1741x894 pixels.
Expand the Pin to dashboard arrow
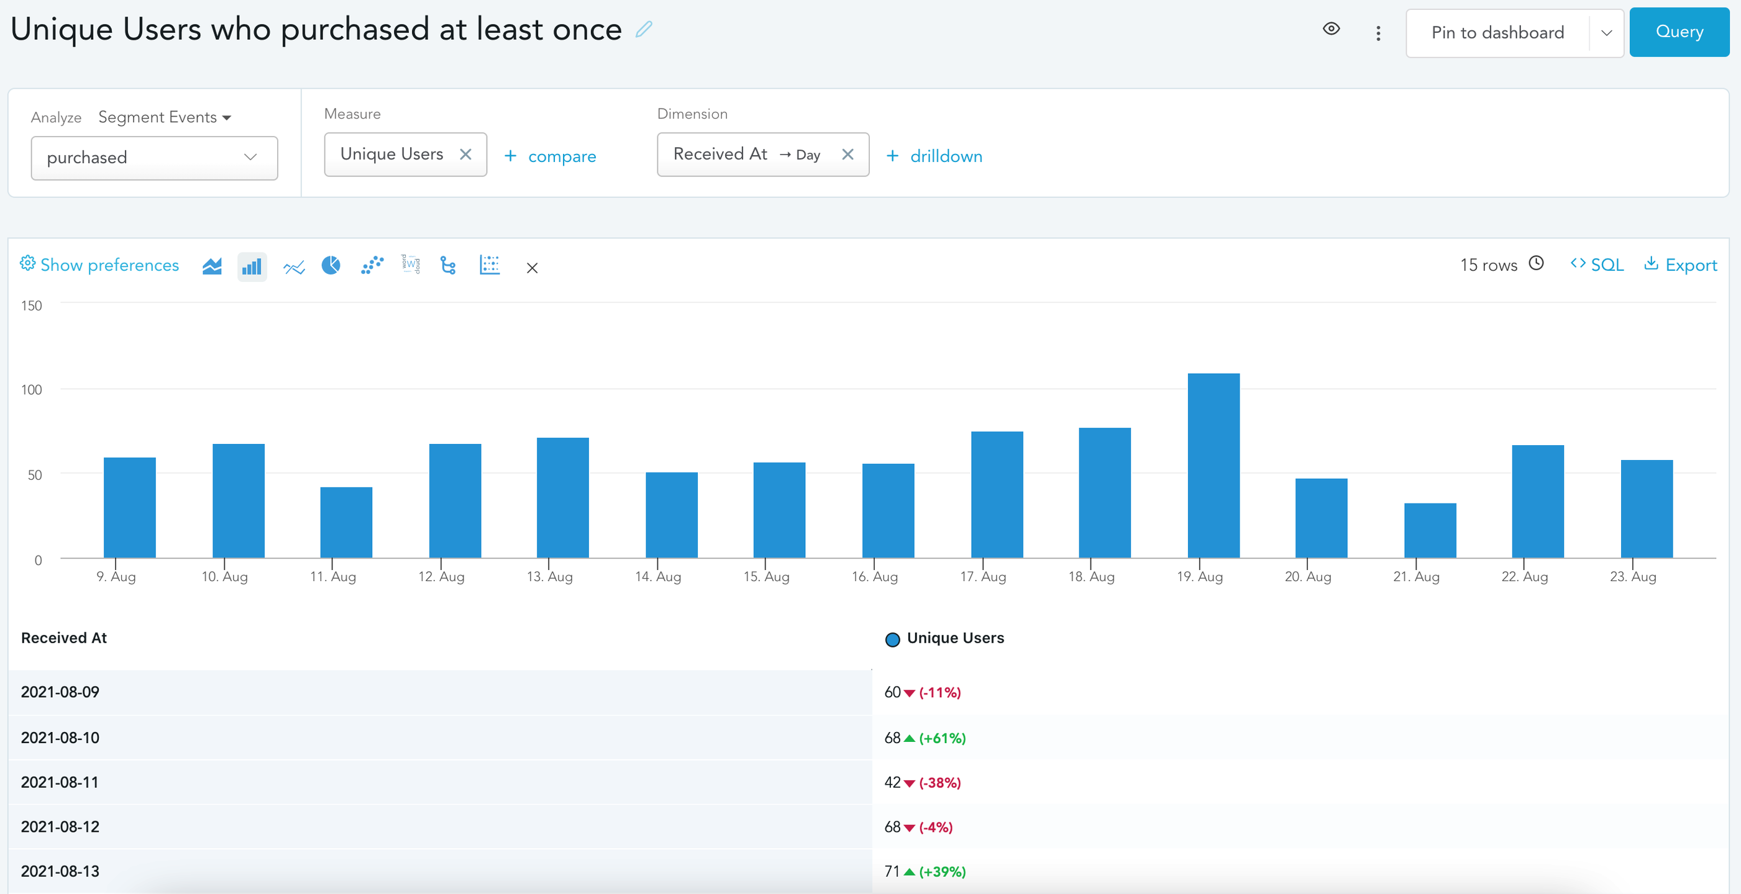[1607, 33]
